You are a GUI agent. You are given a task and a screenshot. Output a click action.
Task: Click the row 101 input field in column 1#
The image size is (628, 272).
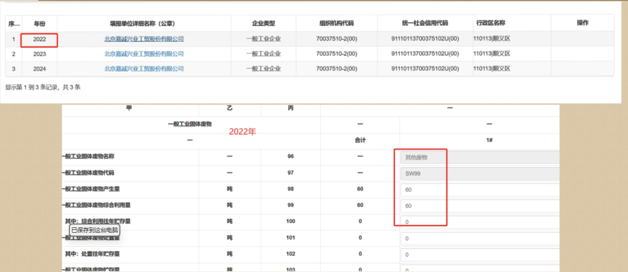point(478,238)
